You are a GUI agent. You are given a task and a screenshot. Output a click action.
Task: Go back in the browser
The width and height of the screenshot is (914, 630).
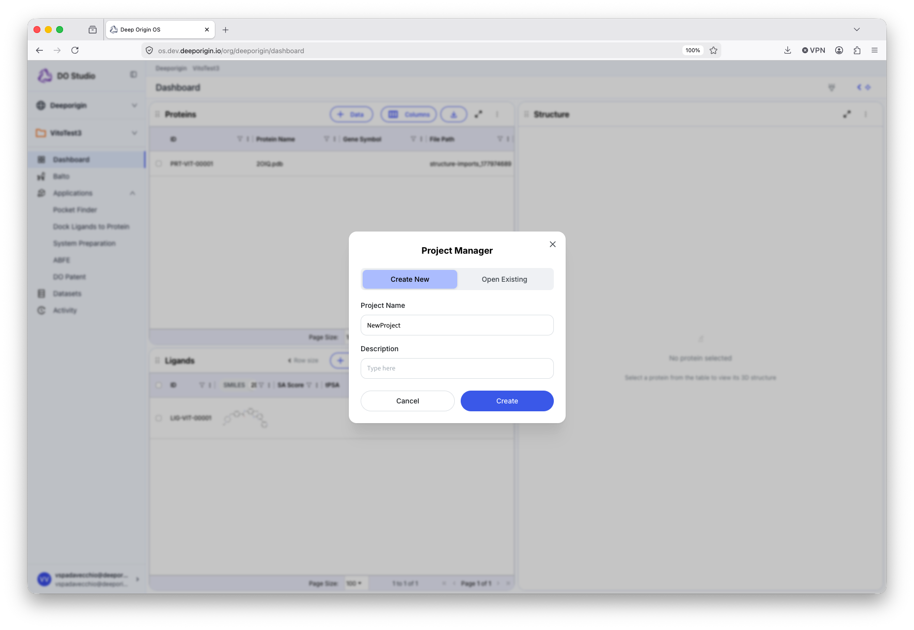click(x=39, y=50)
